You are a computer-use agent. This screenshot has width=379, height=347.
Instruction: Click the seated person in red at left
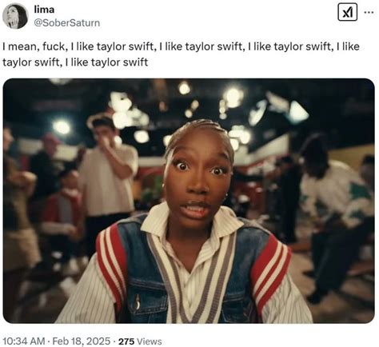click(62, 213)
